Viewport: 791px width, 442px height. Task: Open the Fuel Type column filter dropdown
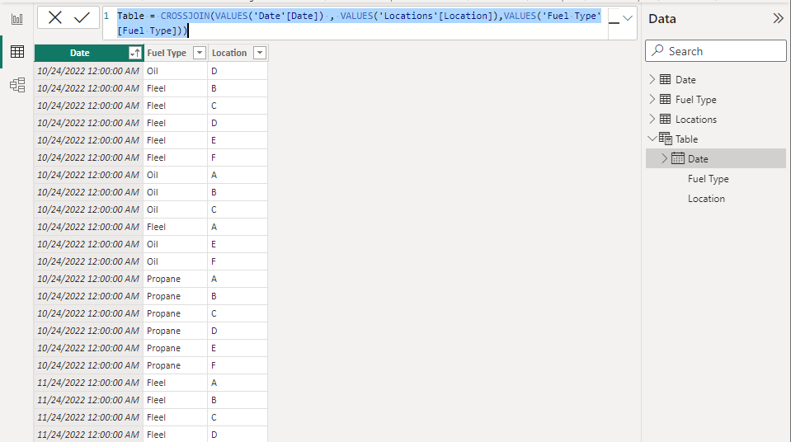(x=200, y=53)
